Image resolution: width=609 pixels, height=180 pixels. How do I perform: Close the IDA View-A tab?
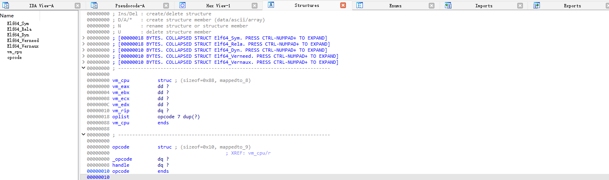pos(78,6)
